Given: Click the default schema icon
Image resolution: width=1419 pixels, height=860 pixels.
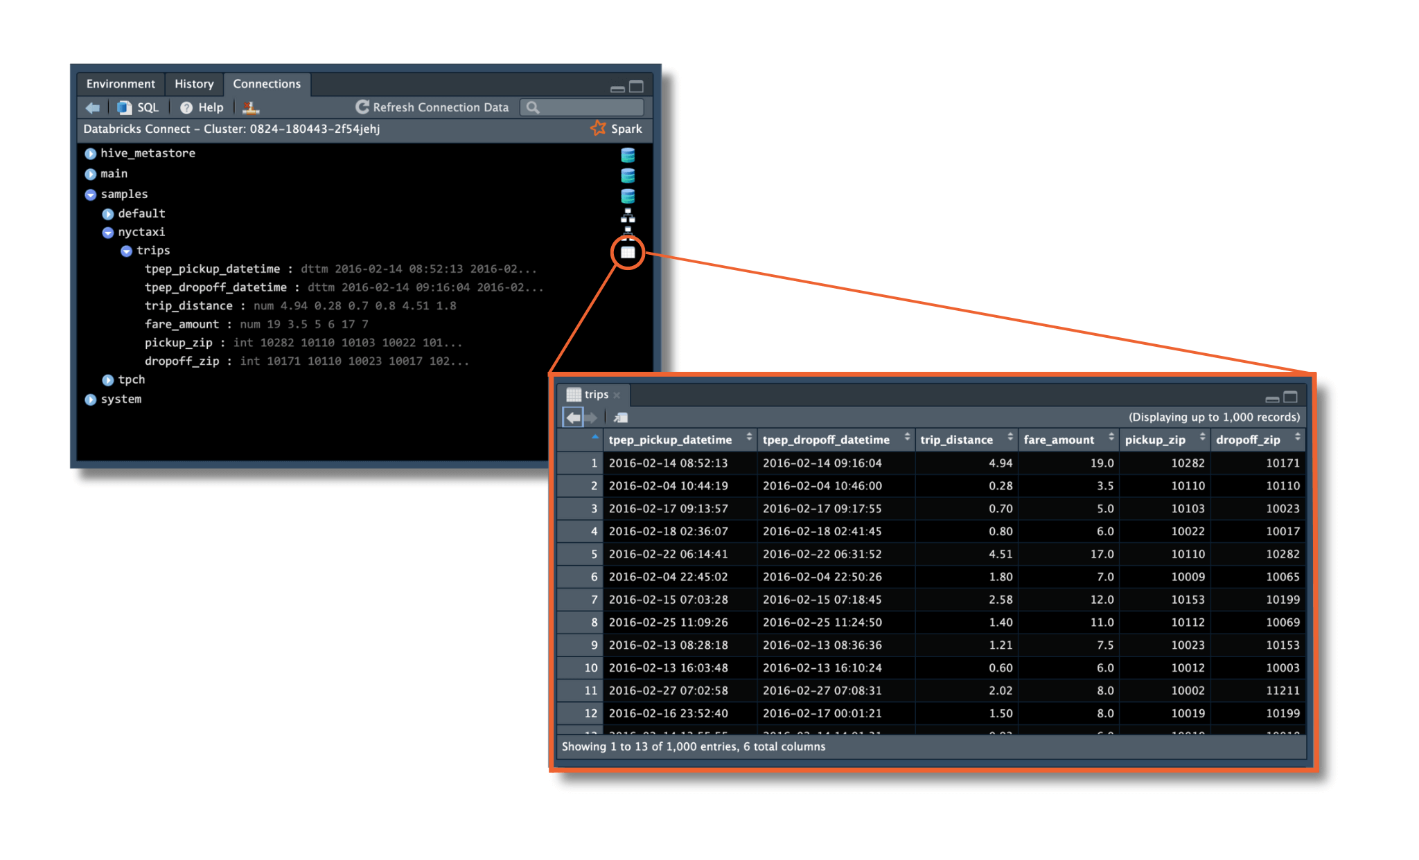Looking at the screenshot, I should (628, 215).
